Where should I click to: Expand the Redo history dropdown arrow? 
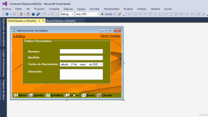(x=56, y=14)
